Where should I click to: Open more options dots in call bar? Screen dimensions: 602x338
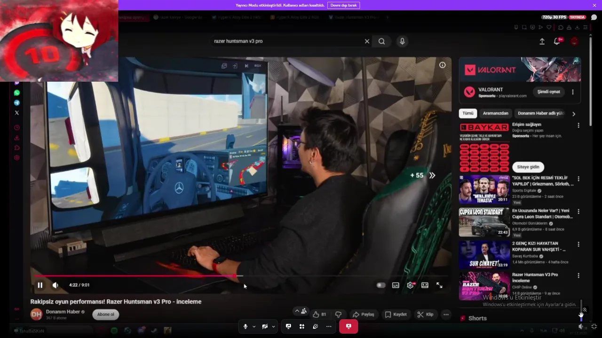pyautogui.click(x=329, y=326)
